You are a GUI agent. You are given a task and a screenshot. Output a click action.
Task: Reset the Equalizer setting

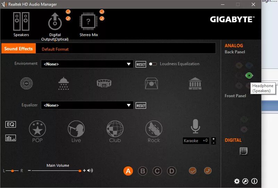pyautogui.click(x=141, y=106)
